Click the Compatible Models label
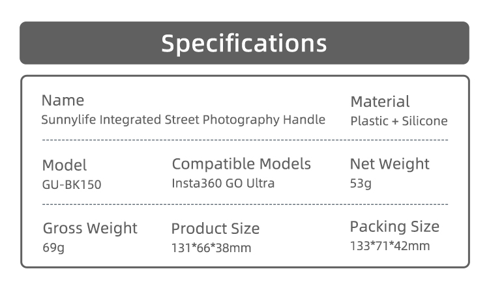Viewport: 489px width, 286px height. tap(241, 164)
